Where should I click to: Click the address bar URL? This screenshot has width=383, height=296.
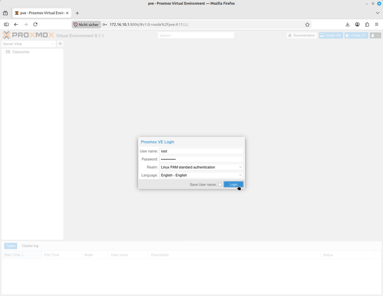[x=149, y=24]
